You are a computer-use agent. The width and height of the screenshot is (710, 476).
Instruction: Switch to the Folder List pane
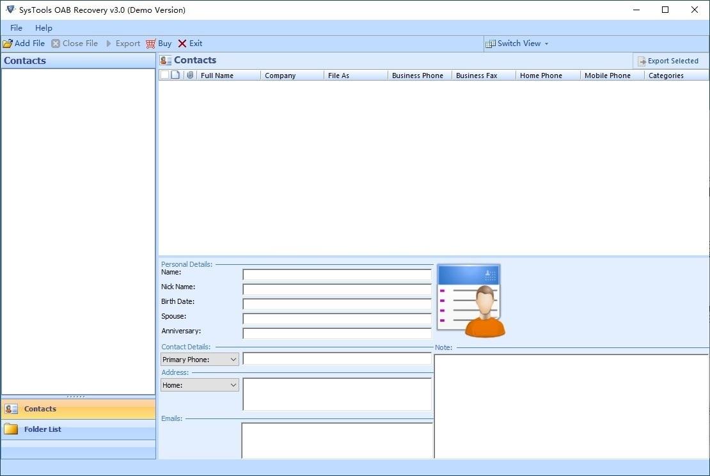pos(78,429)
